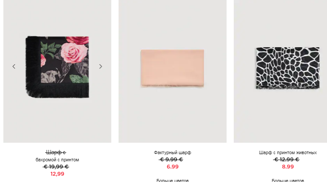
Task: Show next photo of the floral scarf
Action: [x=100, y=66]
